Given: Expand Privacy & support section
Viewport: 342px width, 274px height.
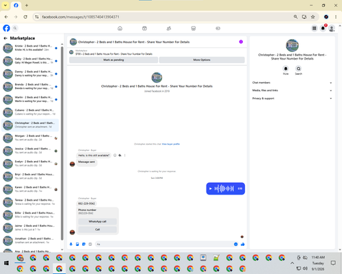Looking at the screenshot, I should tap(292, 99).
